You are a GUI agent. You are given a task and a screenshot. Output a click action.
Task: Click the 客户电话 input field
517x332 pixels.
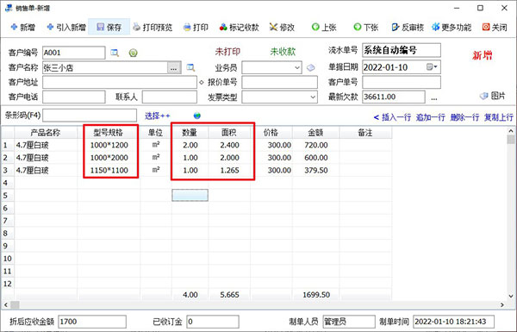pos(74,97)
